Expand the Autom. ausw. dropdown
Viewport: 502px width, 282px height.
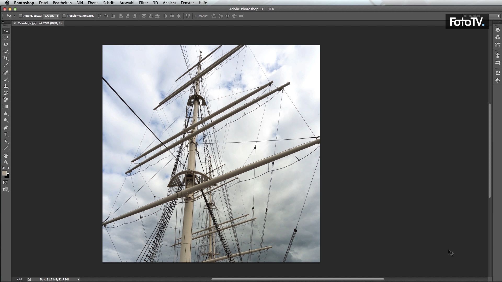[x=51, y=16]
